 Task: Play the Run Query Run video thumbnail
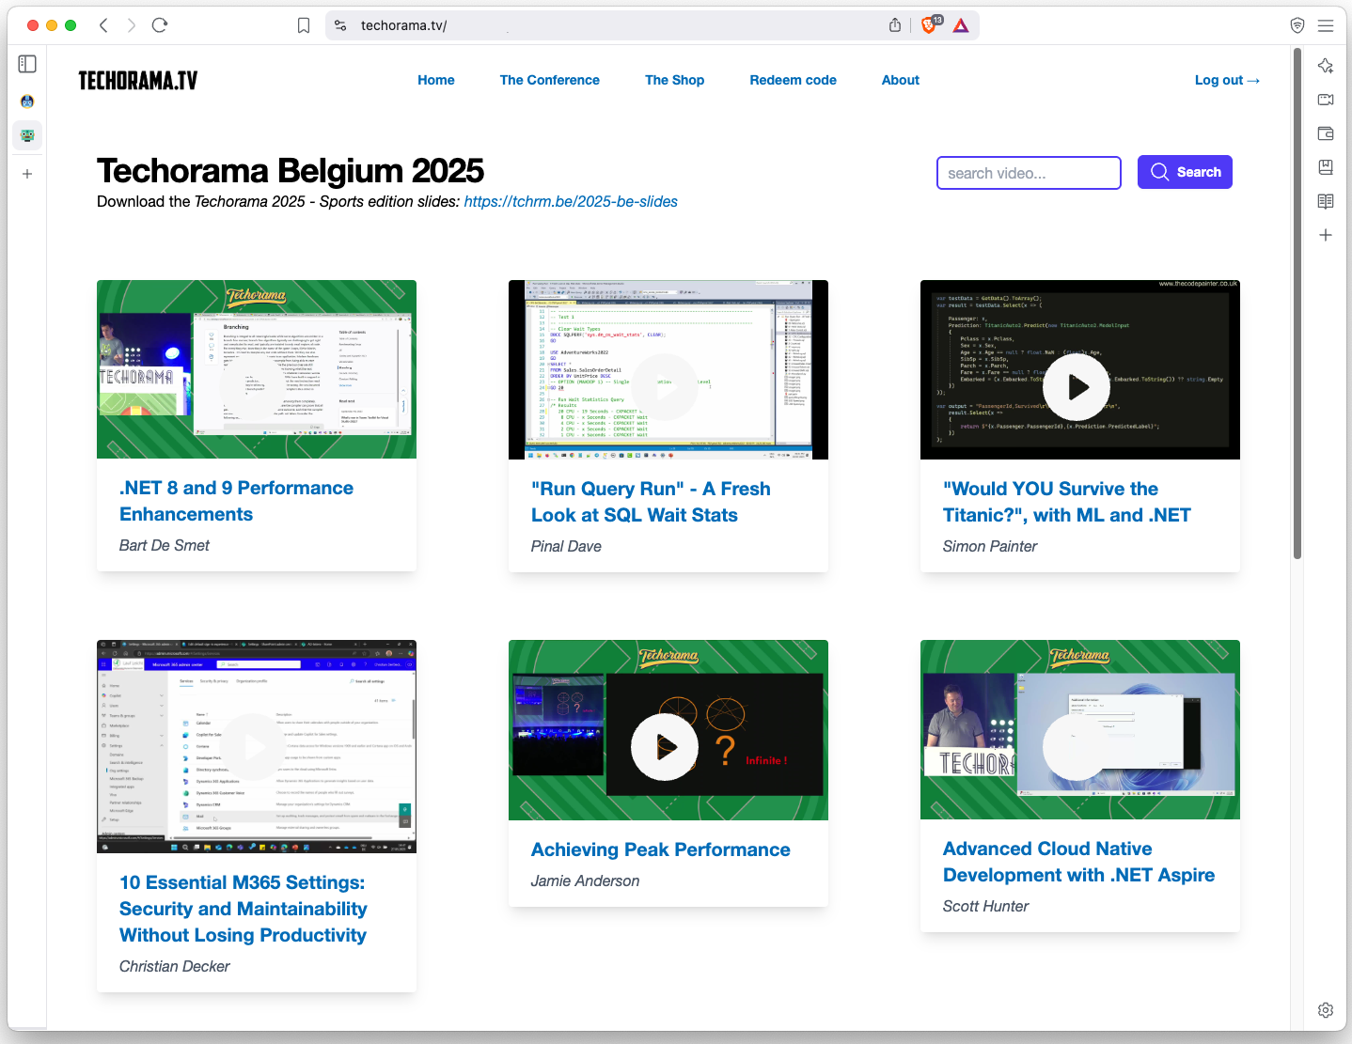pos(668,369)
